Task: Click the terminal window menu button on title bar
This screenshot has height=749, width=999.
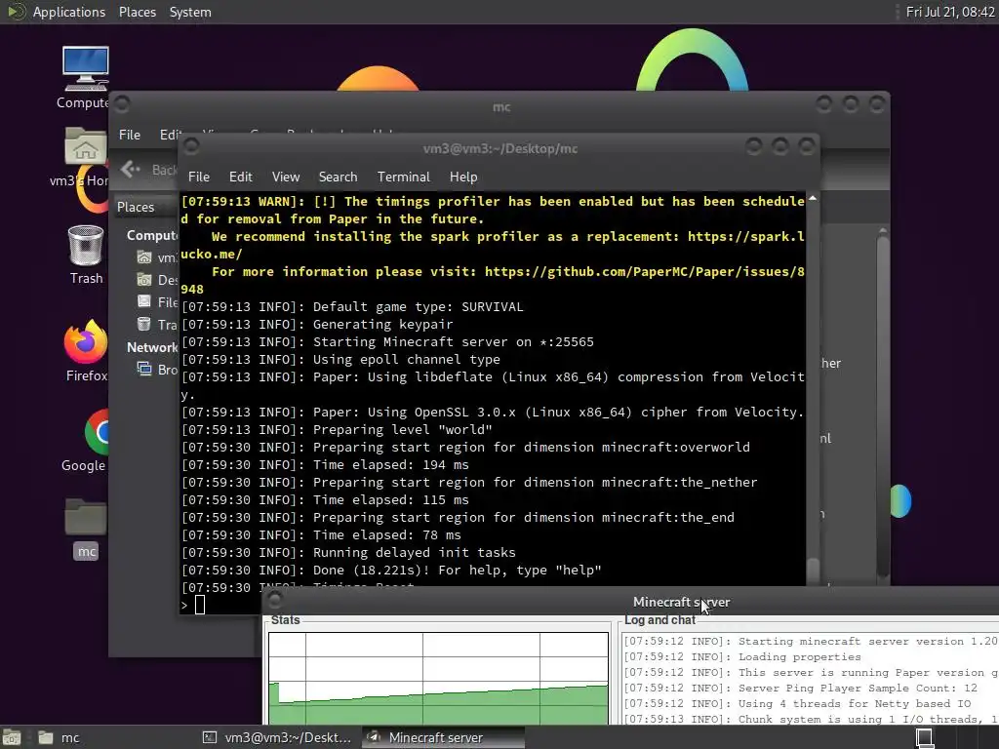Action: pyautogui.click(x=191, y=147)
